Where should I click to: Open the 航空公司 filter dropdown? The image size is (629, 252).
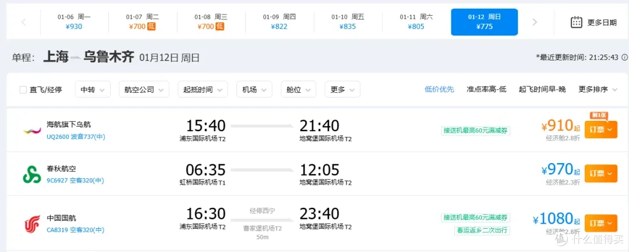pyautogui.click(x=144, y=89)
